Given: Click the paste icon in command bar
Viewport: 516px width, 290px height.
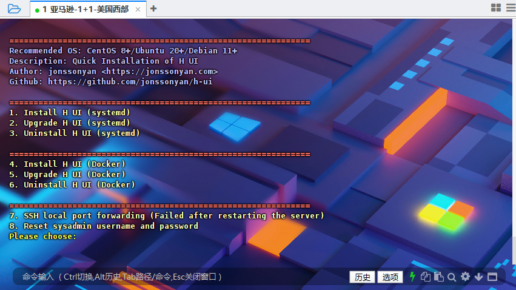Looking at the screenshot, I should pos(438,277).
